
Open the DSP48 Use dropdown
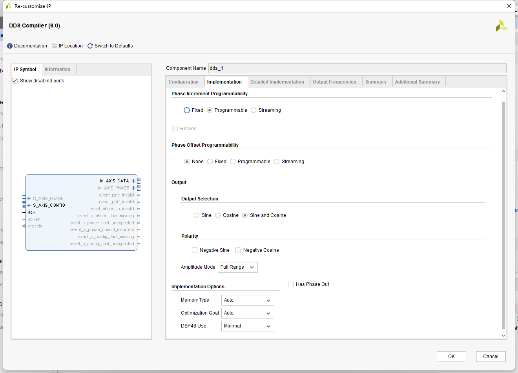pyautogui.click(x=248, y=326)
